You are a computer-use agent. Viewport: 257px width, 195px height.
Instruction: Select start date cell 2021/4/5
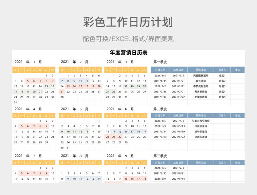click(160, 121)
